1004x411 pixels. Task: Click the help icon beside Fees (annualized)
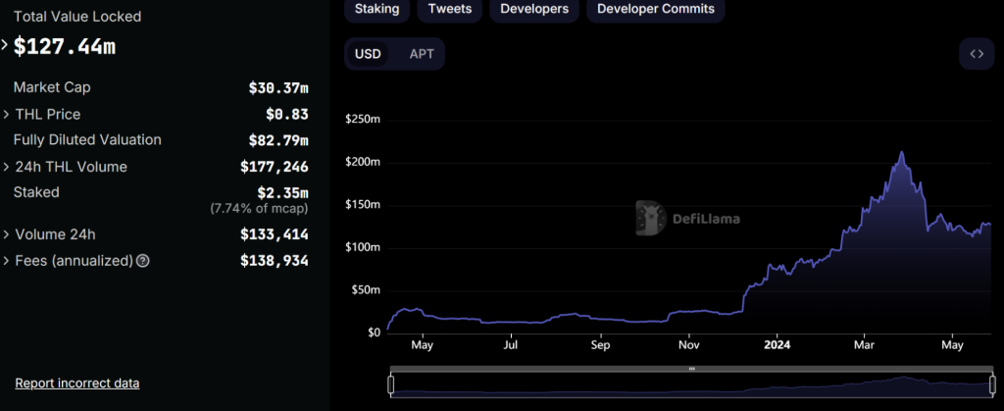point(143,261)
